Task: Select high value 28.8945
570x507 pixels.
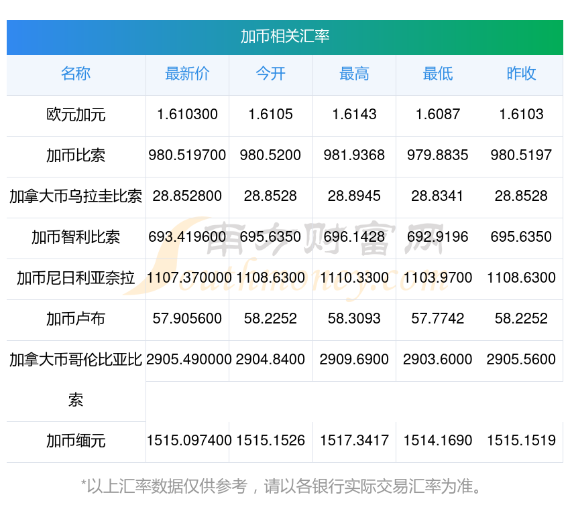Action: pos(354,196)
